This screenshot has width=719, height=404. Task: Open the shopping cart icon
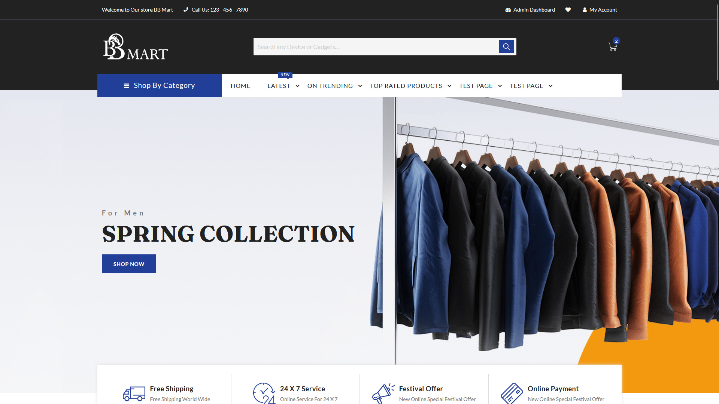[x=612, y=47]
